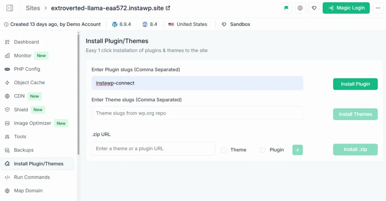
Task: Click the diamond tag icon button in header
Action: (314, 8)
